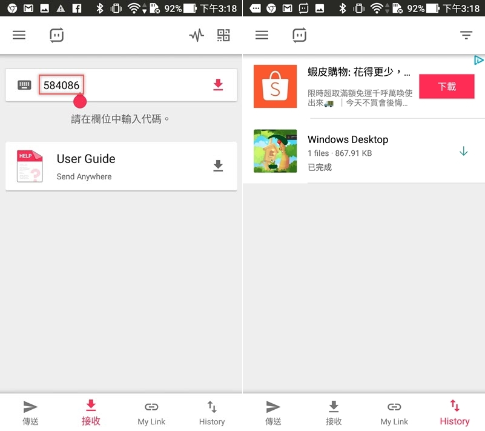The image size is (485, 431).
Task: Tap warning triangle notification icon
Action: point(61,8)
